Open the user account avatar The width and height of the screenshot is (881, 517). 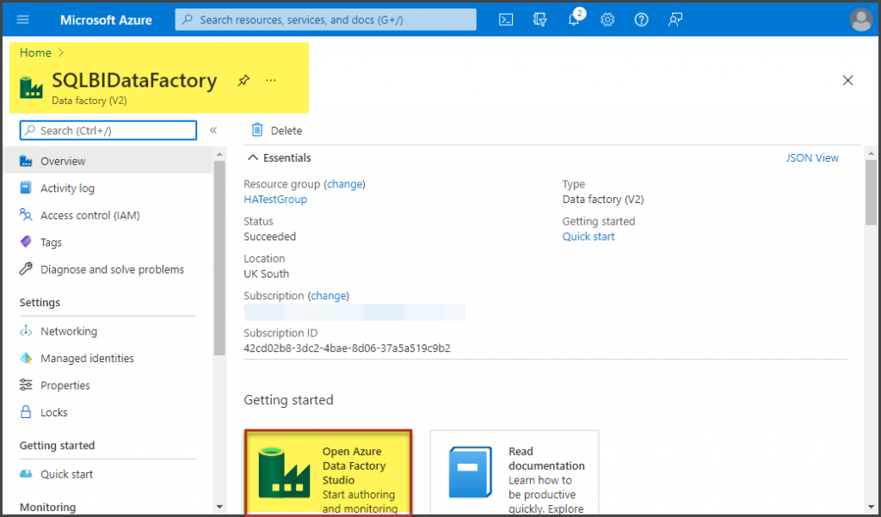coord(860,20)
